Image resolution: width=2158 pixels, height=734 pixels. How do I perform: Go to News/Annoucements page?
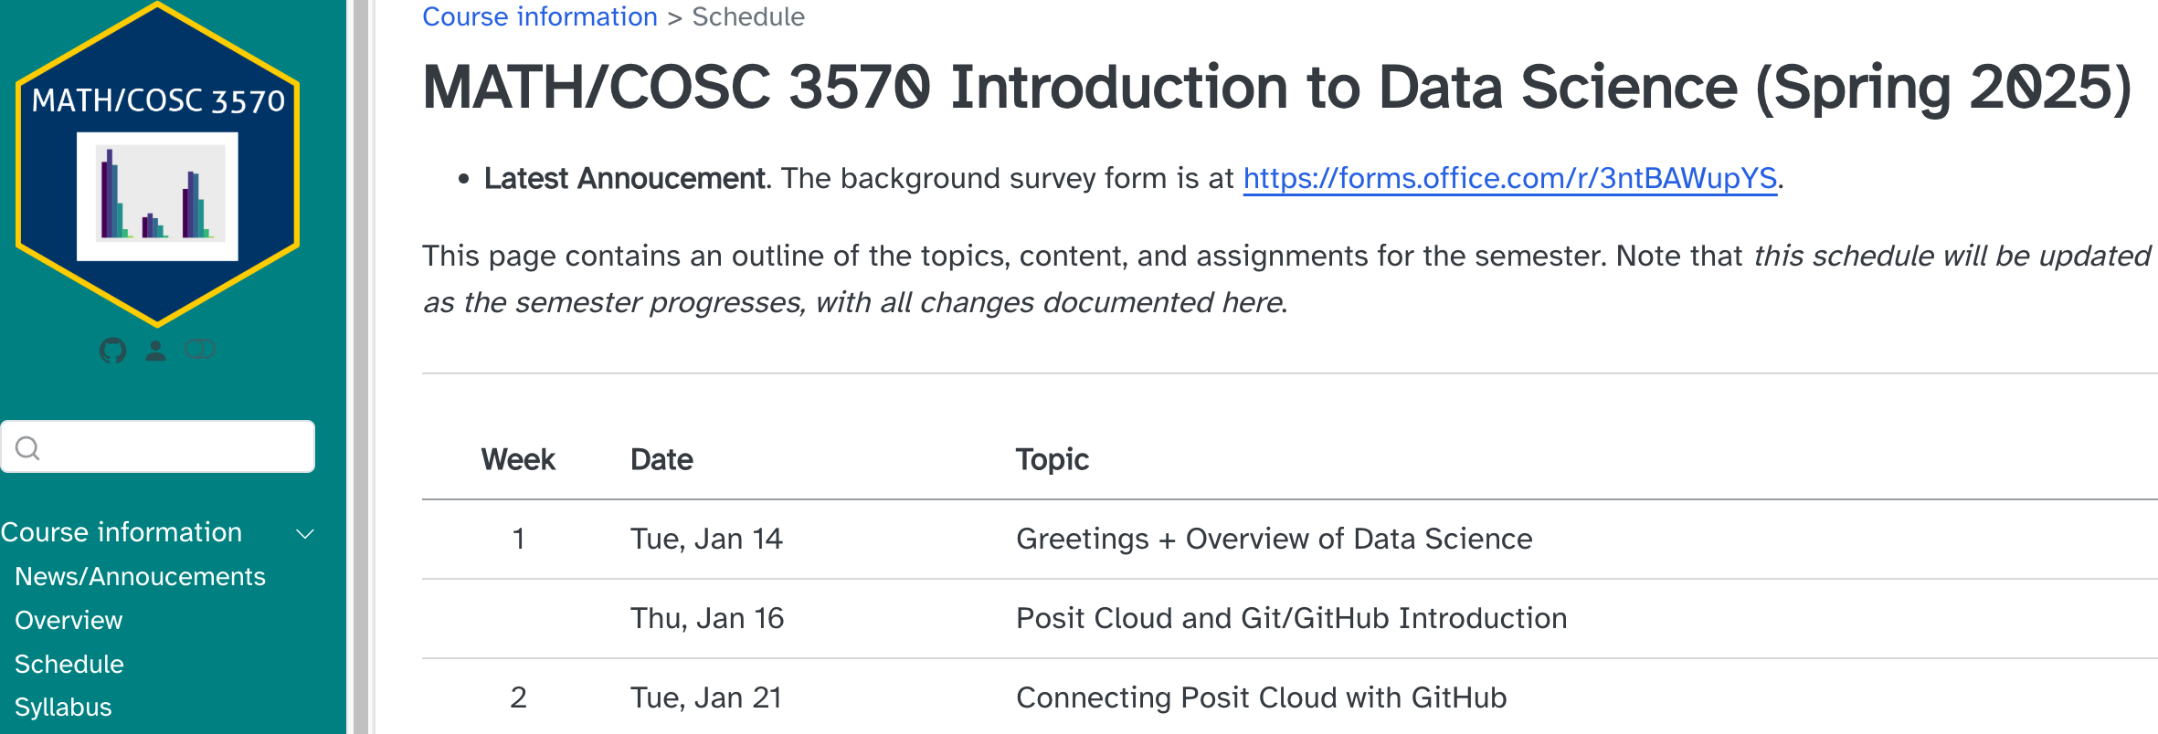tap(140, 576)
